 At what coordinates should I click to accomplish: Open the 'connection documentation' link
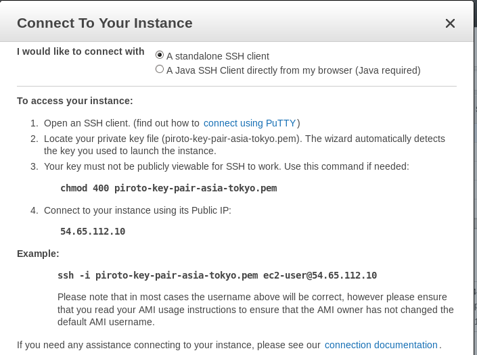[381, 345]
